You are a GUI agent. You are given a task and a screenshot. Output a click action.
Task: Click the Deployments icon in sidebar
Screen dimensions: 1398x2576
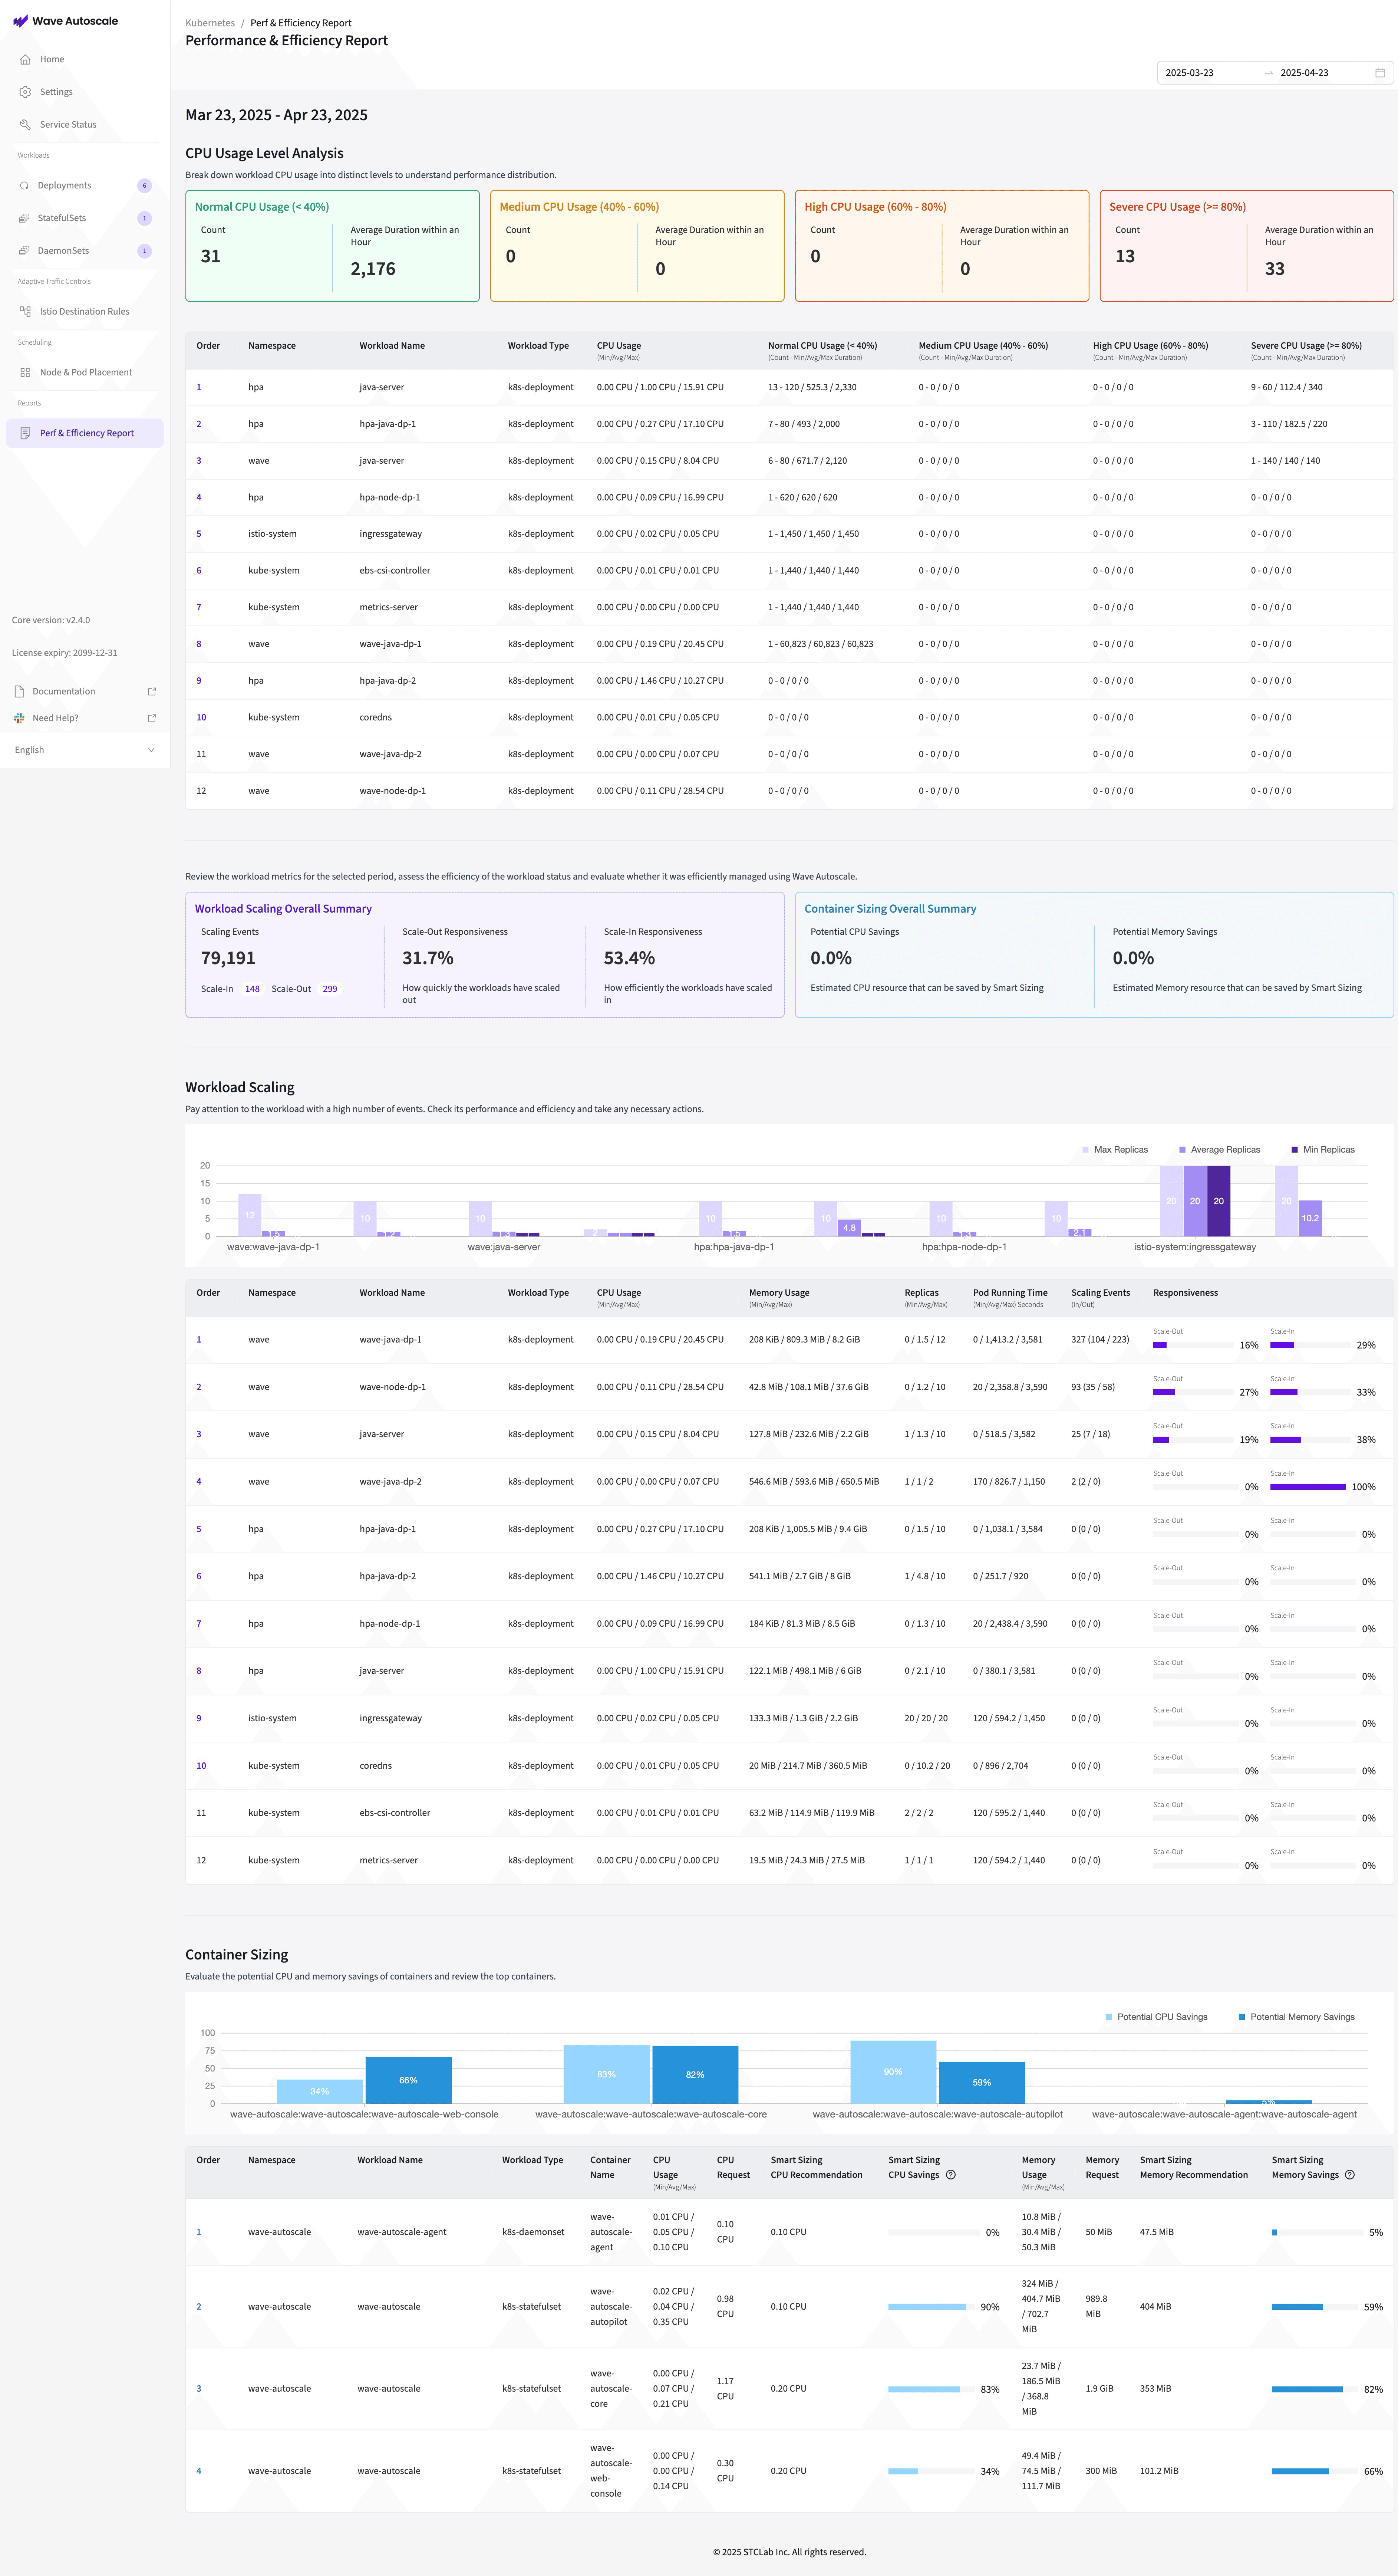pyautogui.click(x=24, y=186)
